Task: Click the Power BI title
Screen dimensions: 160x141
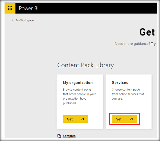Action: [x=29, y=8]
